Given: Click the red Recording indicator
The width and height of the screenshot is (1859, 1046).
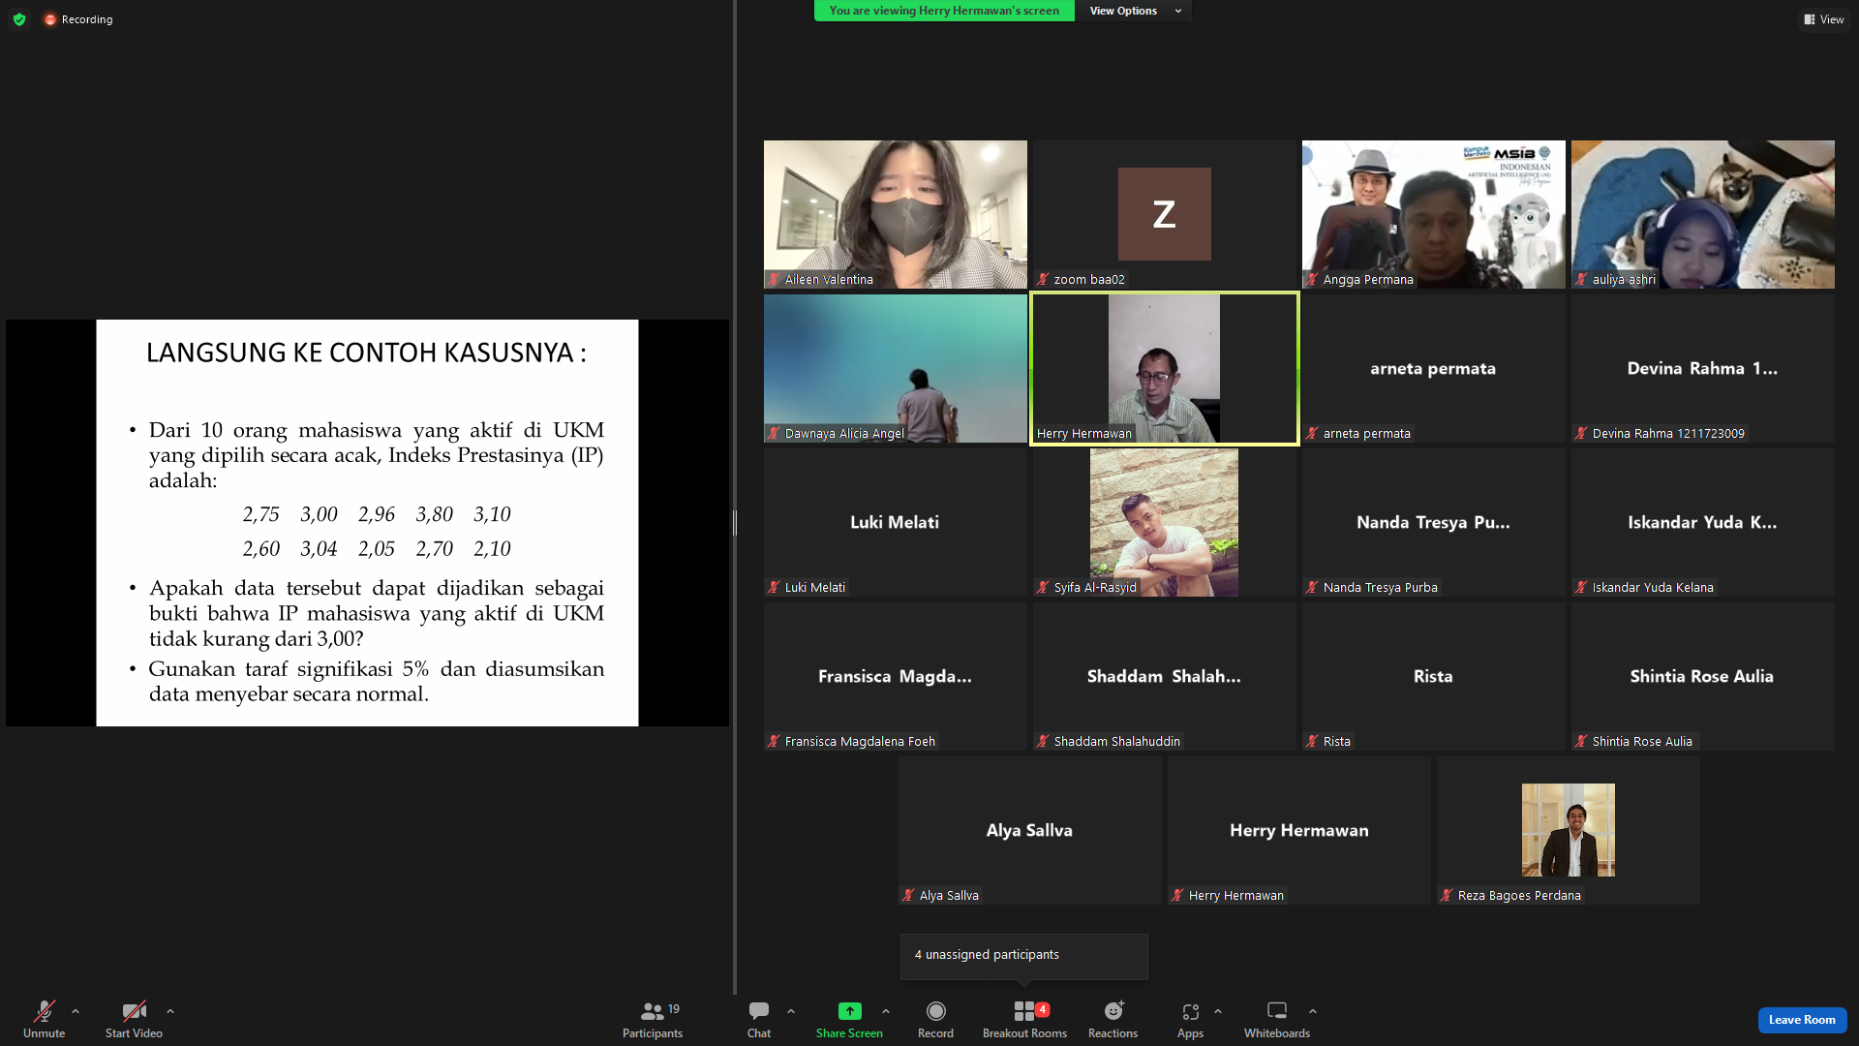Looking at the screenshot, I should [x=78, y=19].
